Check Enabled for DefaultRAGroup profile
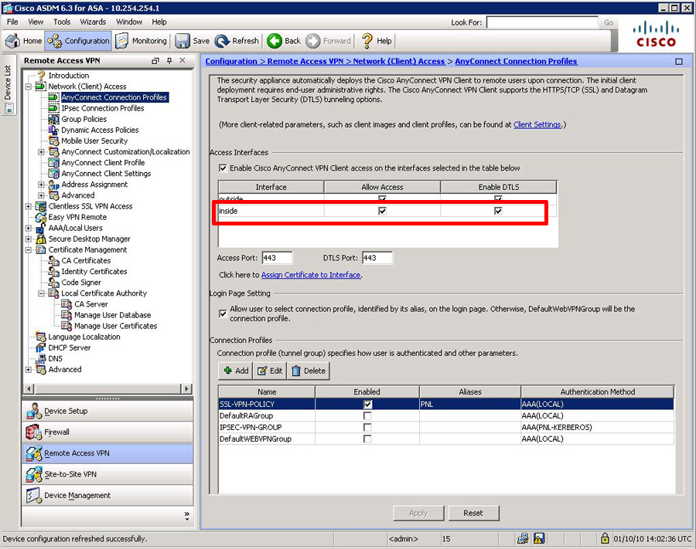This screenshot has height=549, width=696. click(367, 415)
